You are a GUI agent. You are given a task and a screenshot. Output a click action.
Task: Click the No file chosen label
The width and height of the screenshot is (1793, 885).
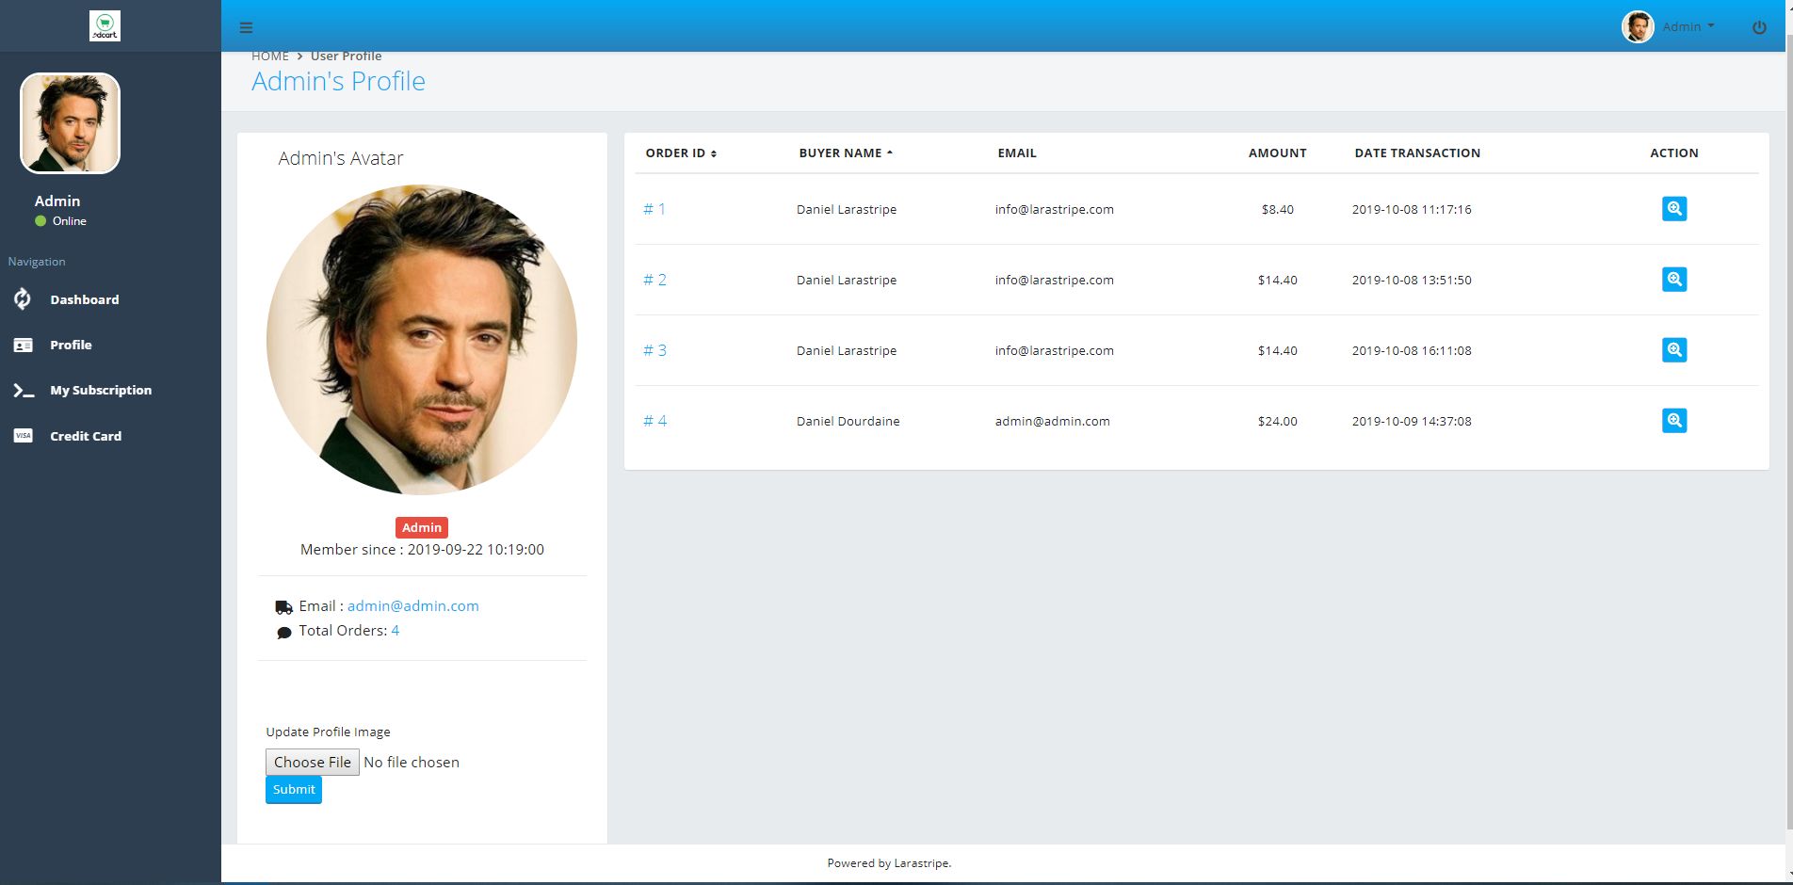tap(412, 762)
